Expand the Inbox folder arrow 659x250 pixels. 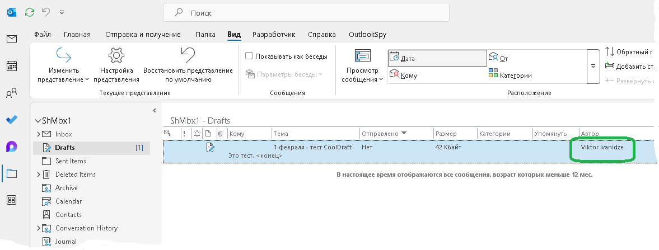coord(38,134)
